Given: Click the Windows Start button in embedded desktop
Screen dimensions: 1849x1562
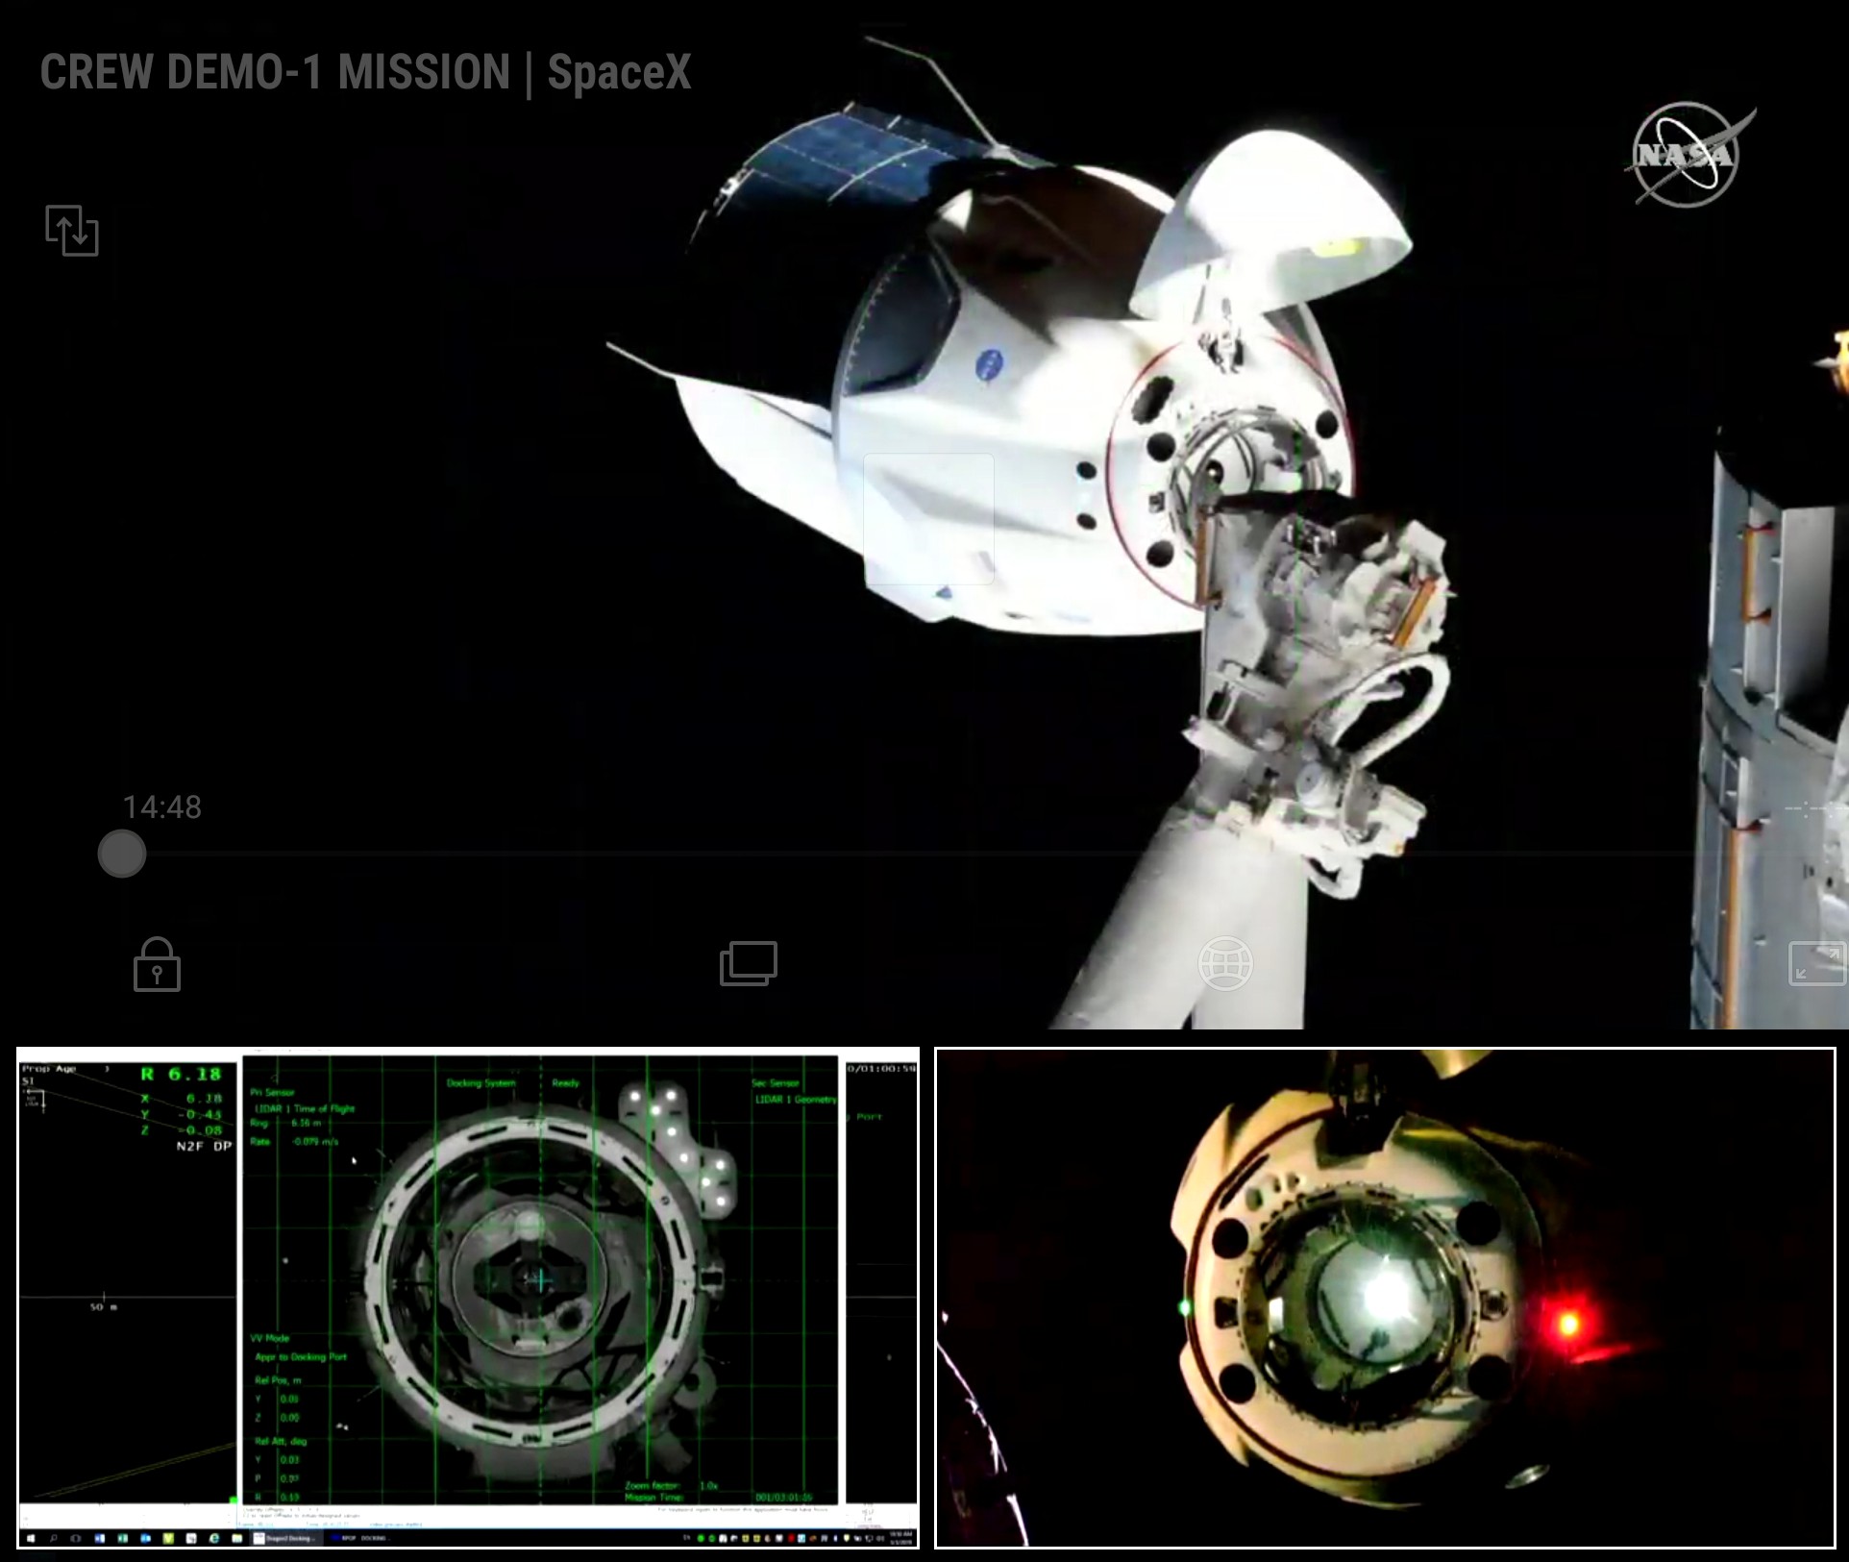Looking at the screenshot, I should (x=31, y=1538).
